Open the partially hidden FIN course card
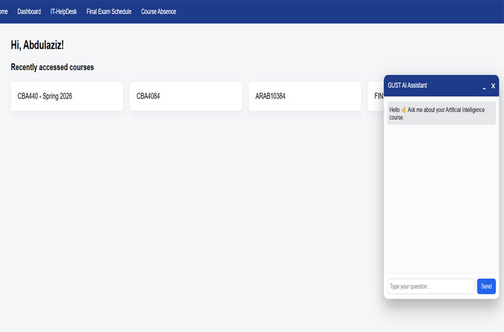This screenshot has height=332, width=504. coord(376,96)
